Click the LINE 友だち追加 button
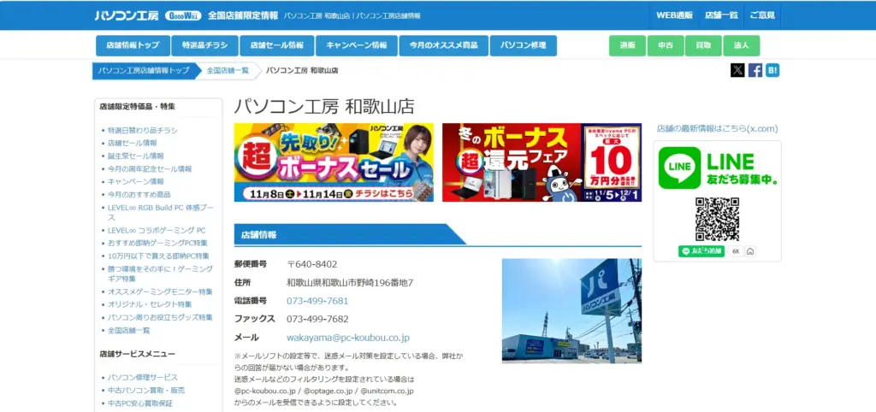This screenshot has height=412, width=876. click(x=701, y=251)
